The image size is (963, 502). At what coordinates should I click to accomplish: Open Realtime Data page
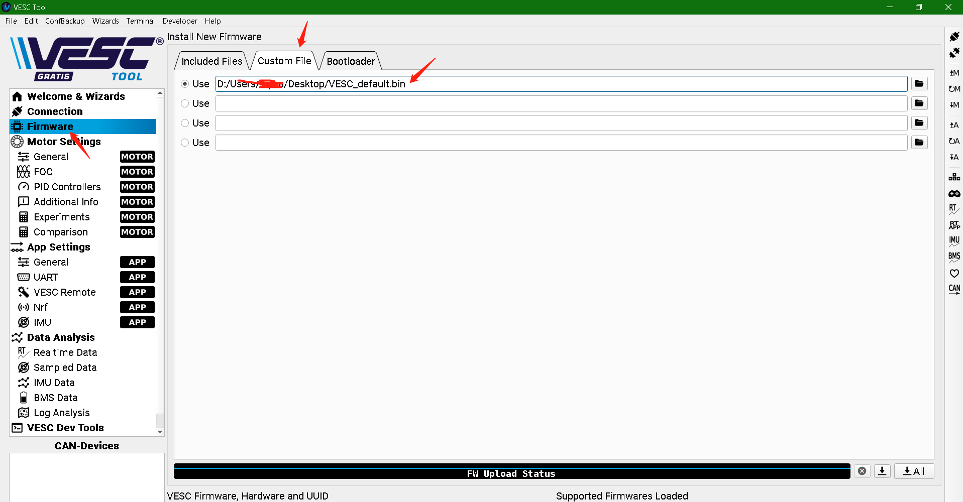tap(82, 352)
